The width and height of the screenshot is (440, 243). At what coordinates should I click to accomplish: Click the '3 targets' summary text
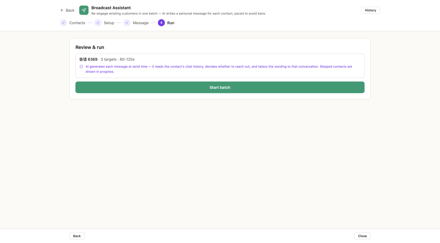pyautogui.click(x=109, y=59)
